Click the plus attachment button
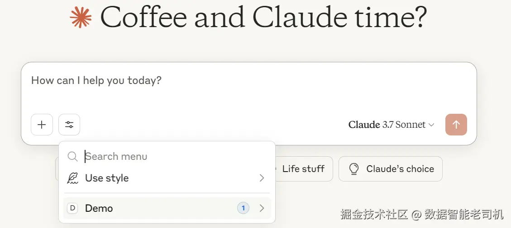 coord(42,125)
